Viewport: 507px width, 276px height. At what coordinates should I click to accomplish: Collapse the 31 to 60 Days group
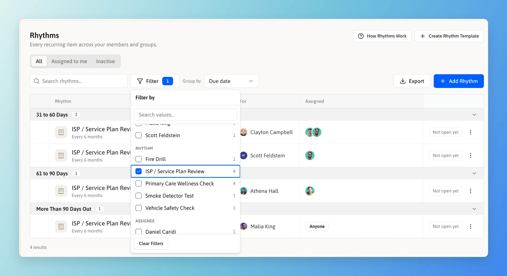(x=474, y=115)
